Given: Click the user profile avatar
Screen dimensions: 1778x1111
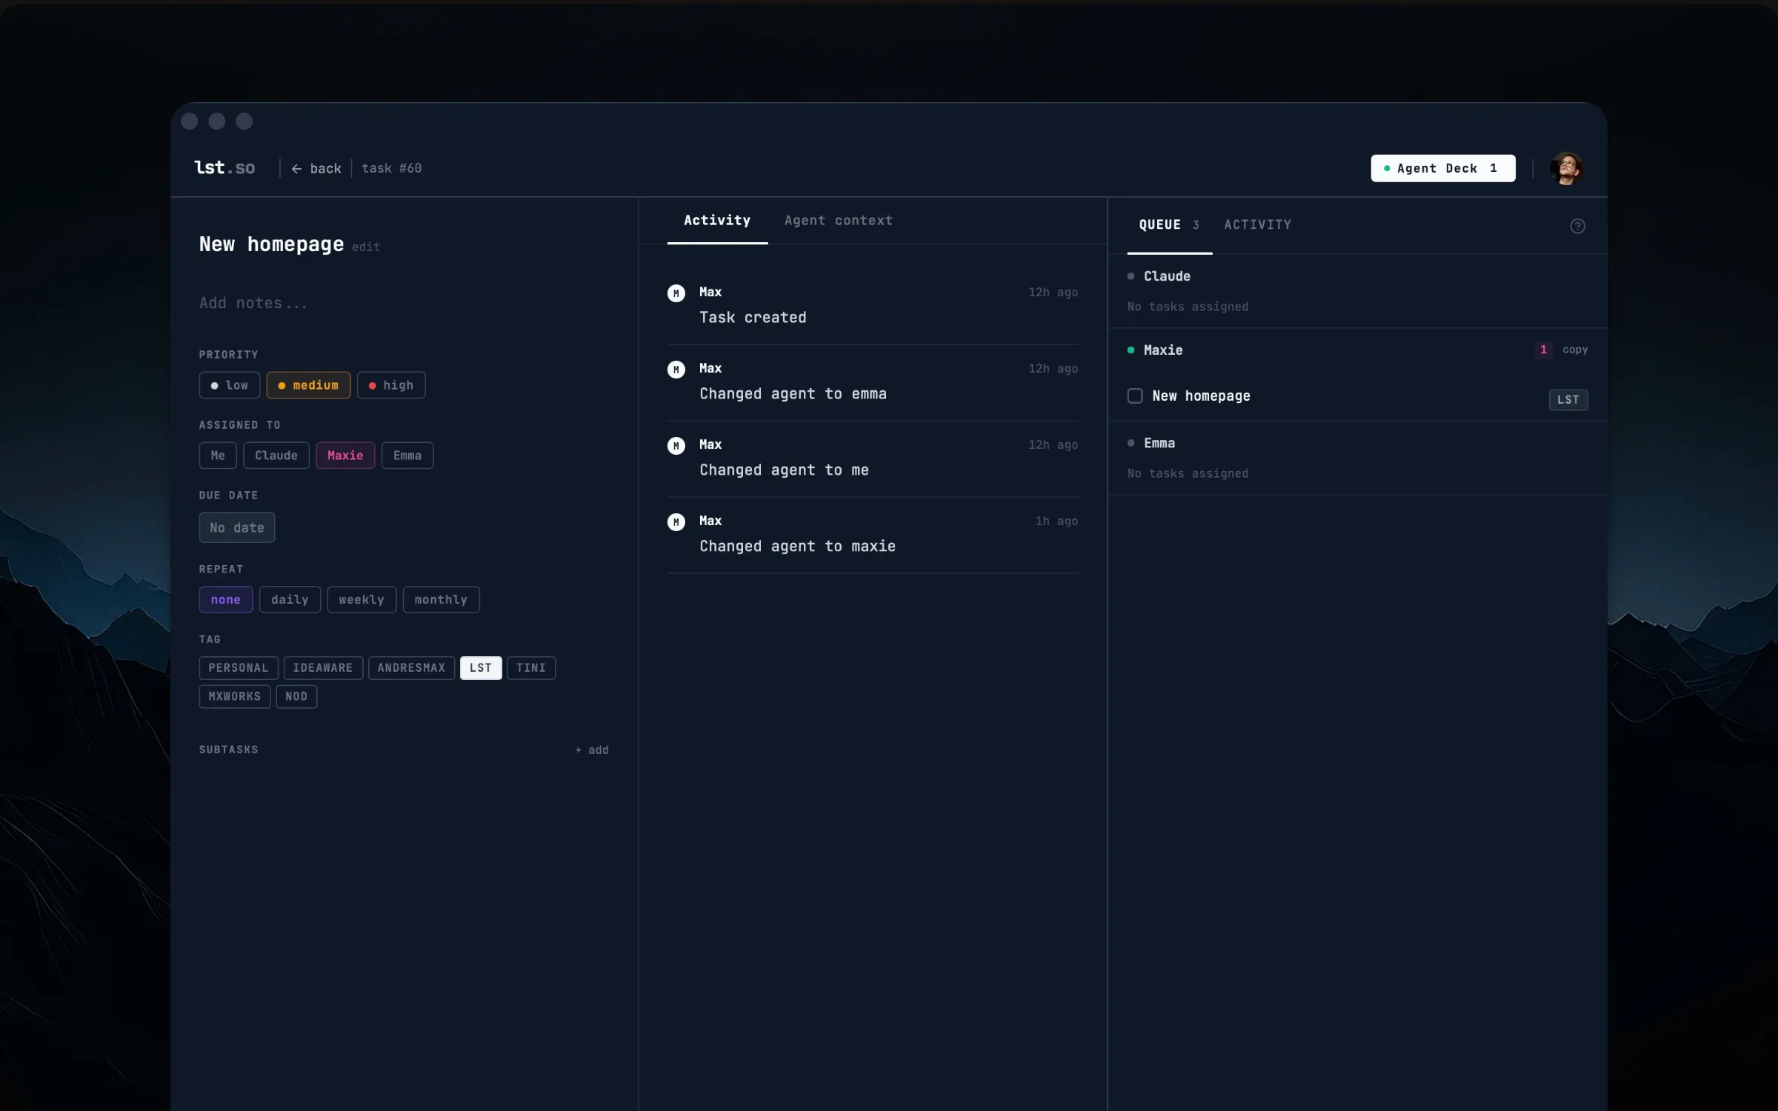Looking at the screenshot, I should click(x=1566, y=168).
